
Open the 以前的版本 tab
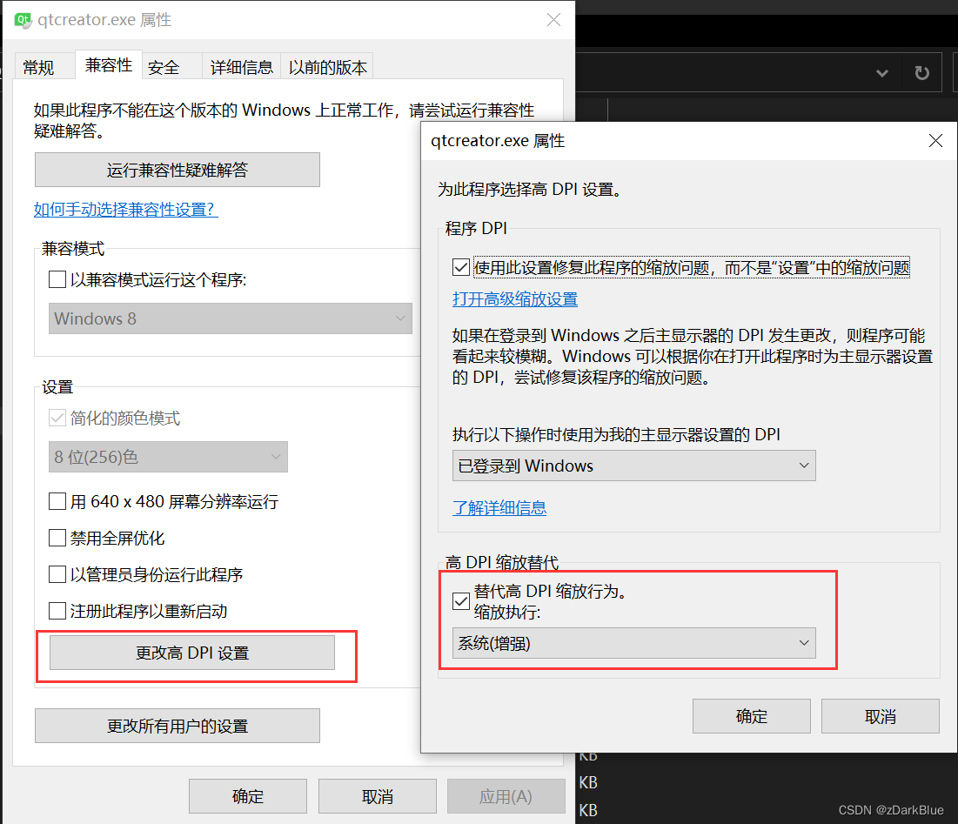[x=327, y=67]
